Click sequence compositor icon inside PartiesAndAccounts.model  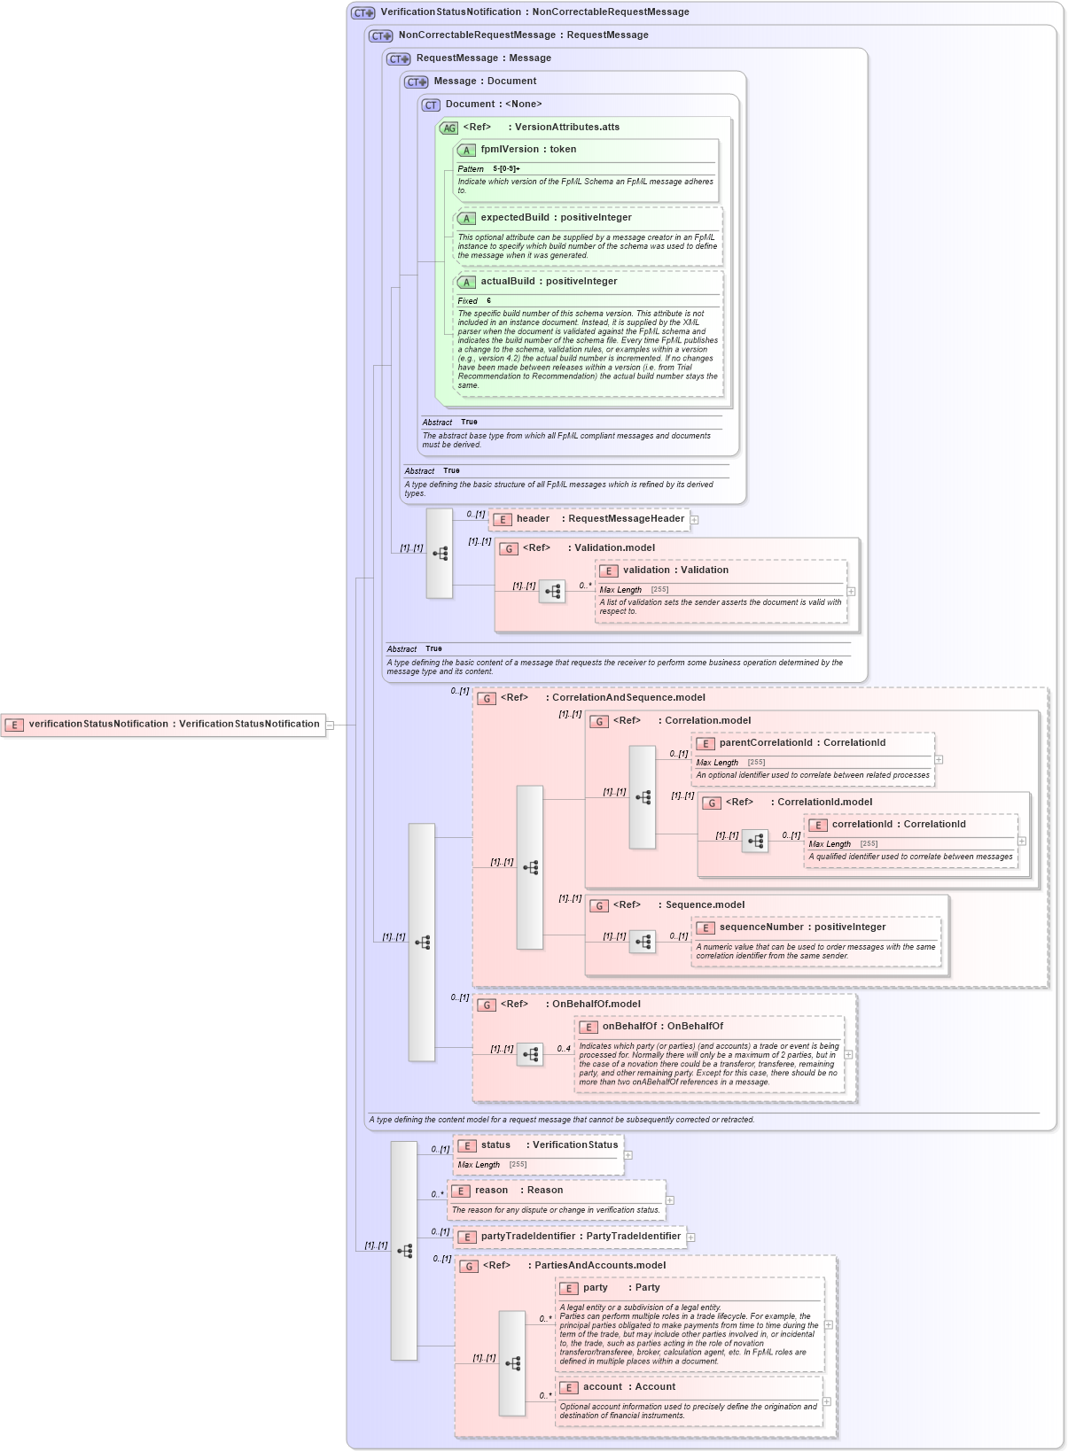tap(512, 1363)
